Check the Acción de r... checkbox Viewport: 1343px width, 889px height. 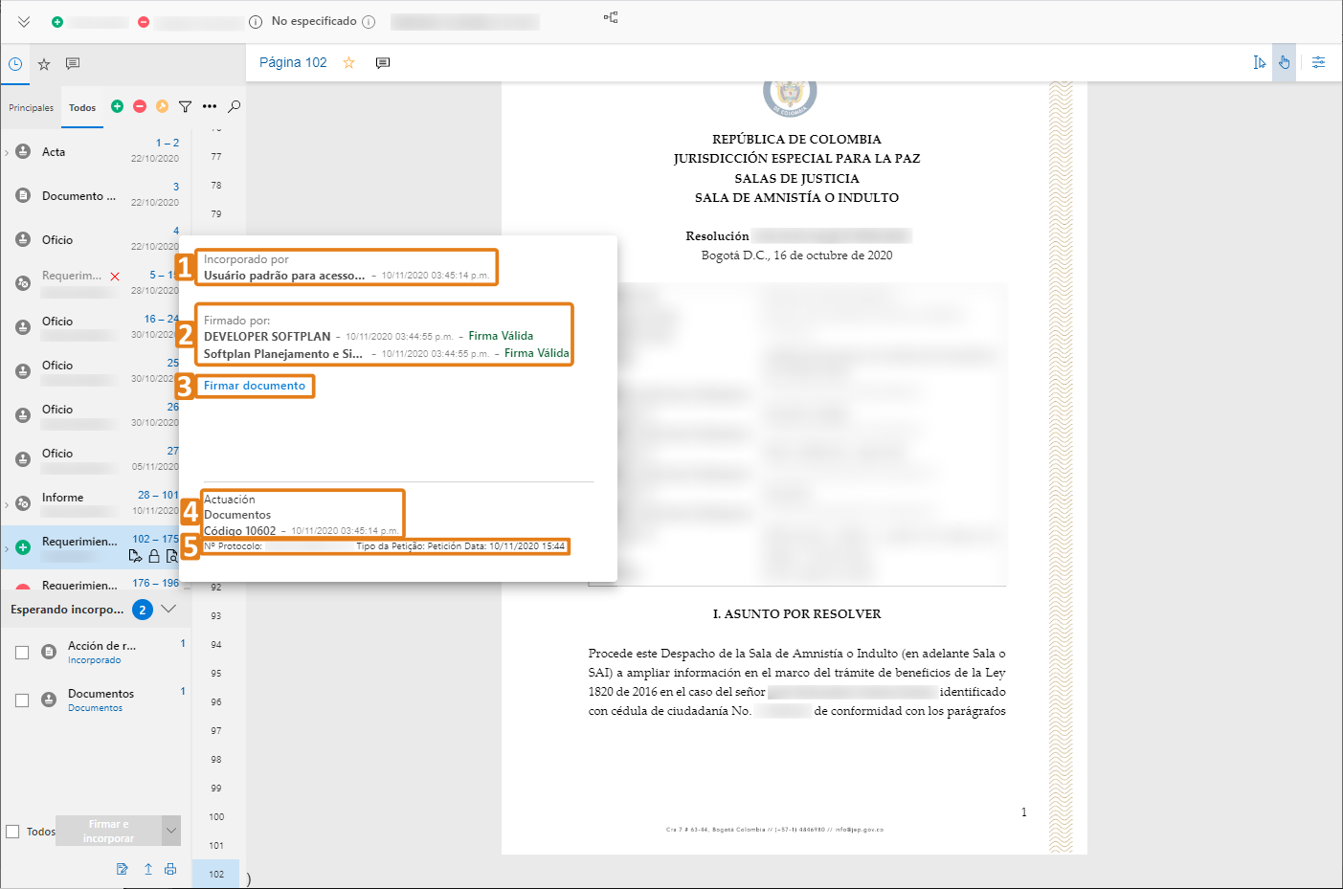[22, 653]
